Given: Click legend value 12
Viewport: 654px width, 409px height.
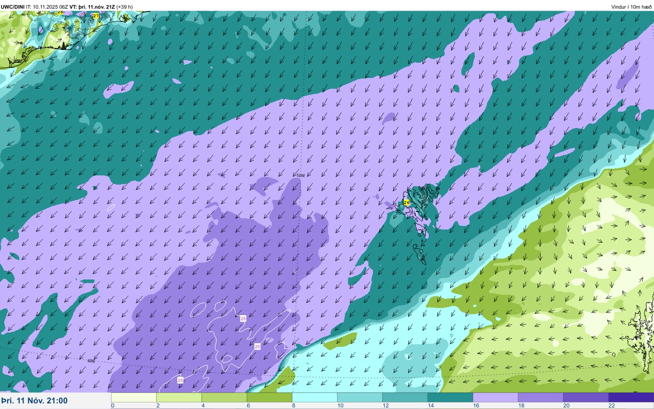Looking at the screenshot, I should tap(385, 405).
